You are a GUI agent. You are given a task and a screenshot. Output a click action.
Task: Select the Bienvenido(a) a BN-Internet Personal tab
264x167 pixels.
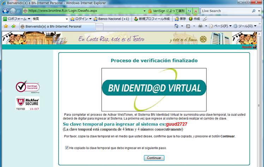(x=58, y=26)
